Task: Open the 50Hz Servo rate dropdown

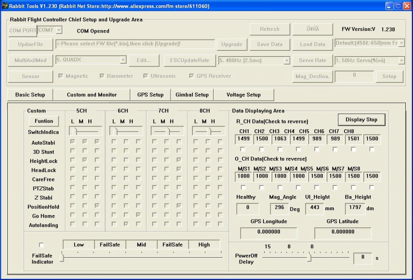Action: [x=401, y=60]
